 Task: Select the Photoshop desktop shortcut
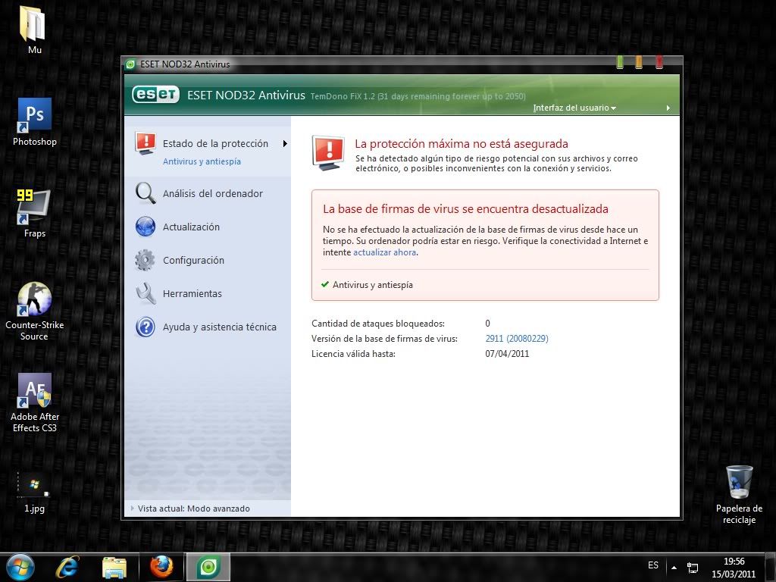(x=35, y=122)
